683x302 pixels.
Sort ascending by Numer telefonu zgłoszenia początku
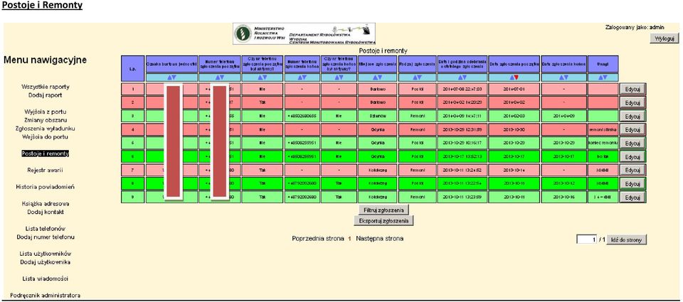tap(218, 77)
